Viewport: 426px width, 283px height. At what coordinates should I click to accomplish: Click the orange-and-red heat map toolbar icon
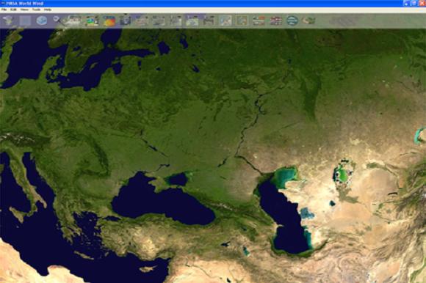coord(109,21)
